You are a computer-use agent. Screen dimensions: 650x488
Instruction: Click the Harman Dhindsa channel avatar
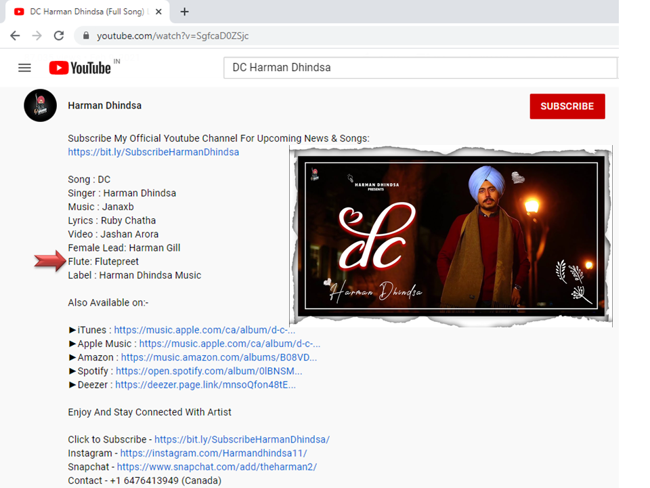click(x=40, y=106)
